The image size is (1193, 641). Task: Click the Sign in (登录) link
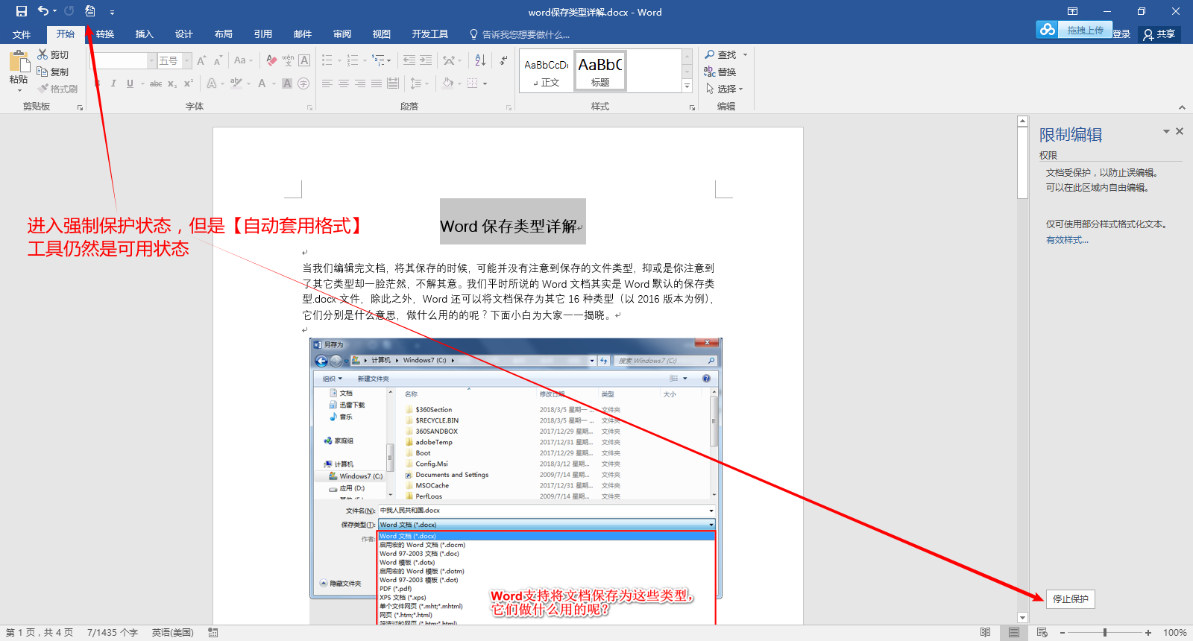coord(1121,34)
